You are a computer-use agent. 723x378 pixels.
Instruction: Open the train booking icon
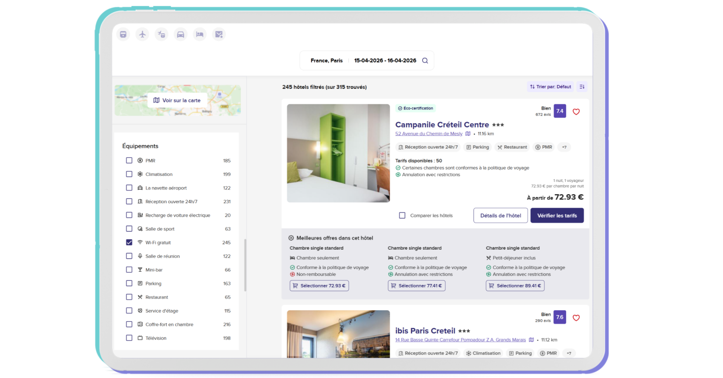[x=123, y=34]
